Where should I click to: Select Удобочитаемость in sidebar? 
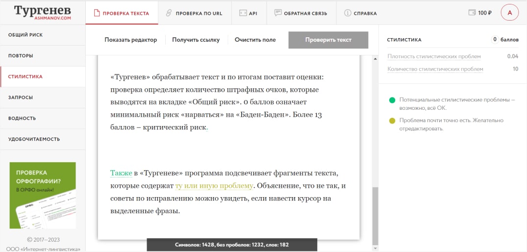click(x=43, y=139)
